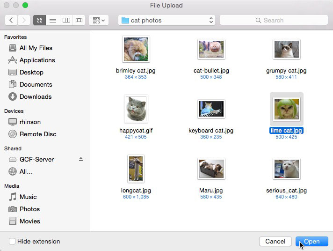
Task: Eject the GCF-Server shared volume
Action: pos(81,159)
